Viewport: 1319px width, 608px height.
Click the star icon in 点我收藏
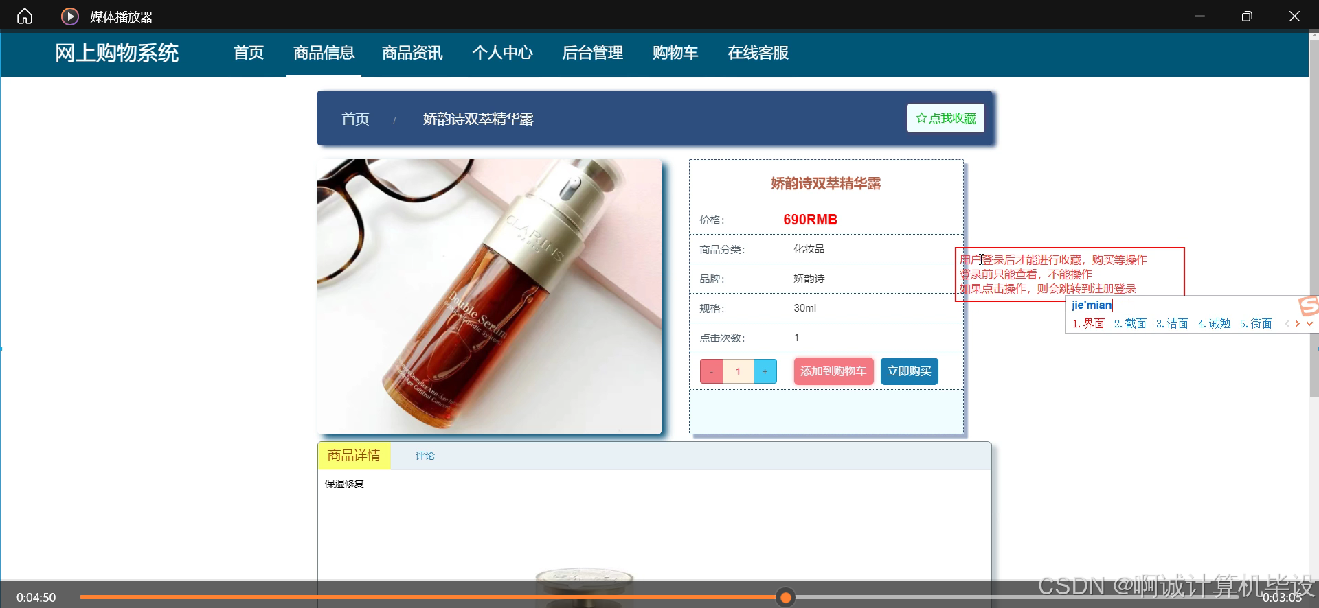[921, 118]
